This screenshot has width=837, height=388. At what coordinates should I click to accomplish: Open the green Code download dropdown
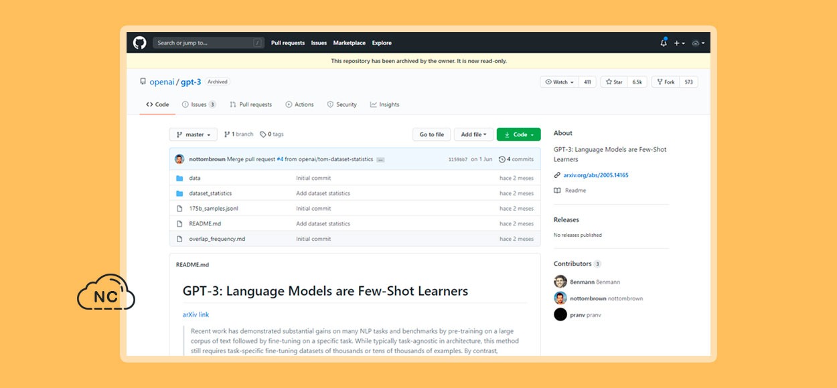click(x=519, y=134)
